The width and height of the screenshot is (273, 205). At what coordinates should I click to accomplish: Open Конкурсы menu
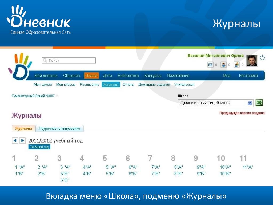tap(153, 76)
